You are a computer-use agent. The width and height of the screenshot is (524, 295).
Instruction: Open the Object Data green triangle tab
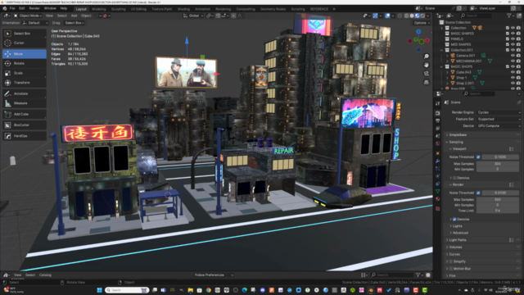tap(438, 191)
